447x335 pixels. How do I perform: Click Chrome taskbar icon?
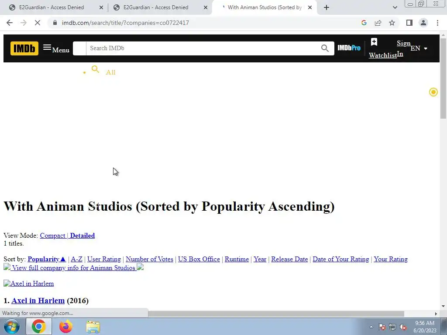39,327
